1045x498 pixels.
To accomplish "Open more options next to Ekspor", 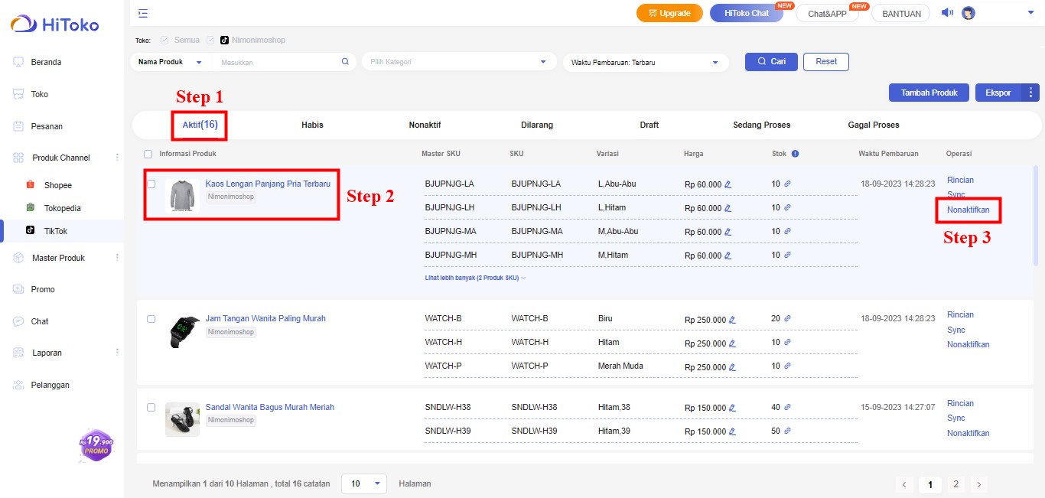I will [x=1030, y=93].
